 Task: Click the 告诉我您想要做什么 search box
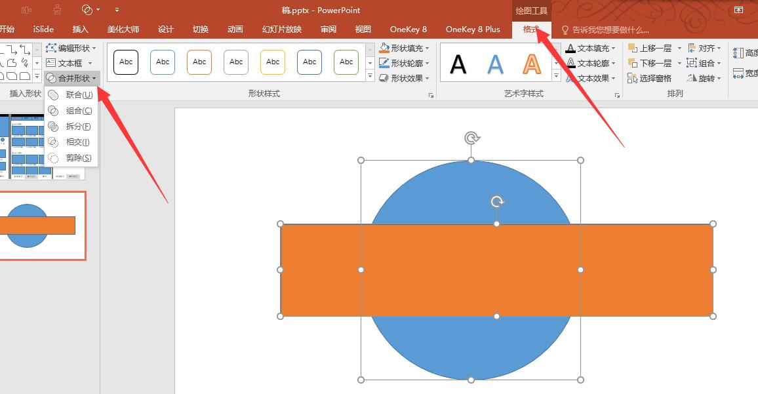pos(605,30)
